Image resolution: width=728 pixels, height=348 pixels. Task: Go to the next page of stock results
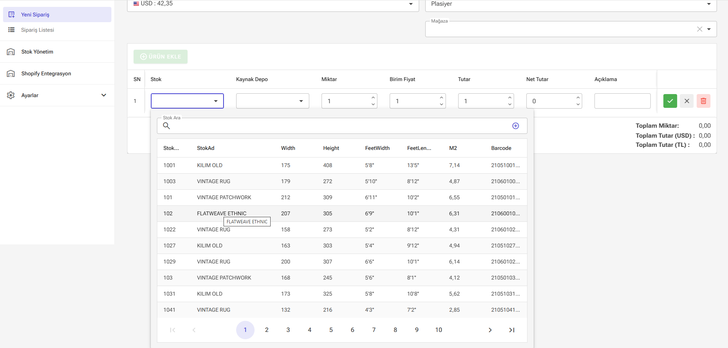pos(490,330)
